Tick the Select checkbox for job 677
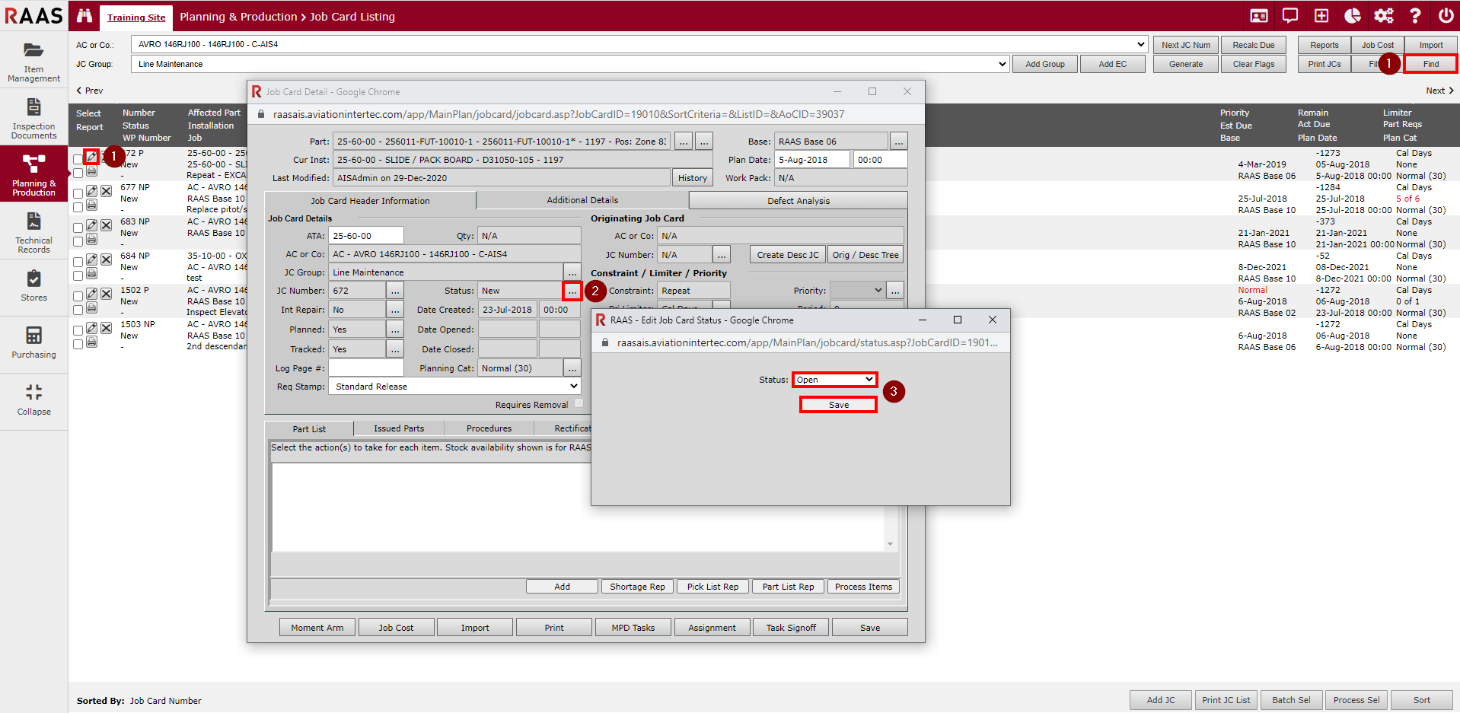 coord(78,193)
